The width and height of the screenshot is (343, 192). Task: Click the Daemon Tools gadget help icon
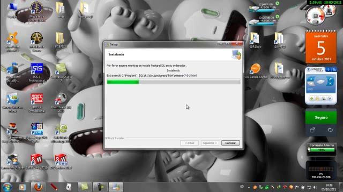(328, 70)
